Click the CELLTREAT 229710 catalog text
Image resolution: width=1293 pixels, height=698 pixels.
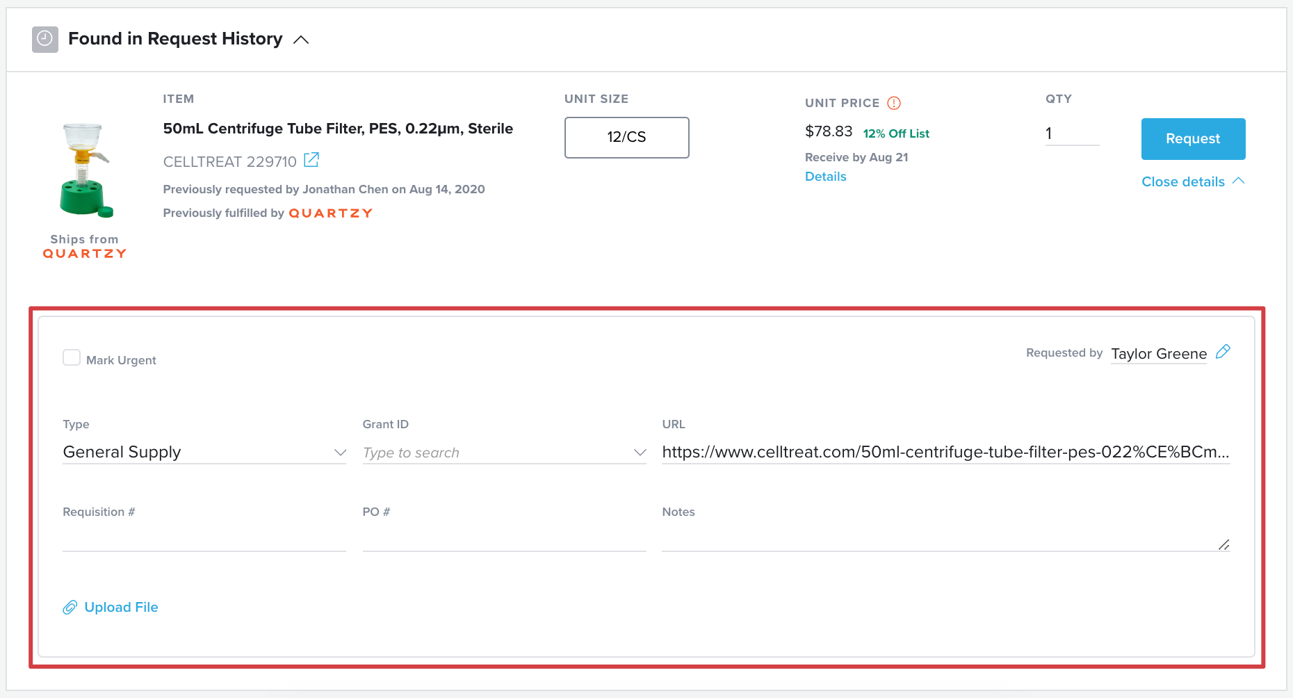tap(229, 162)
